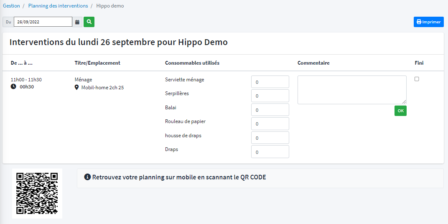Open Planning des interventions breadcrumb

point(58,6)
